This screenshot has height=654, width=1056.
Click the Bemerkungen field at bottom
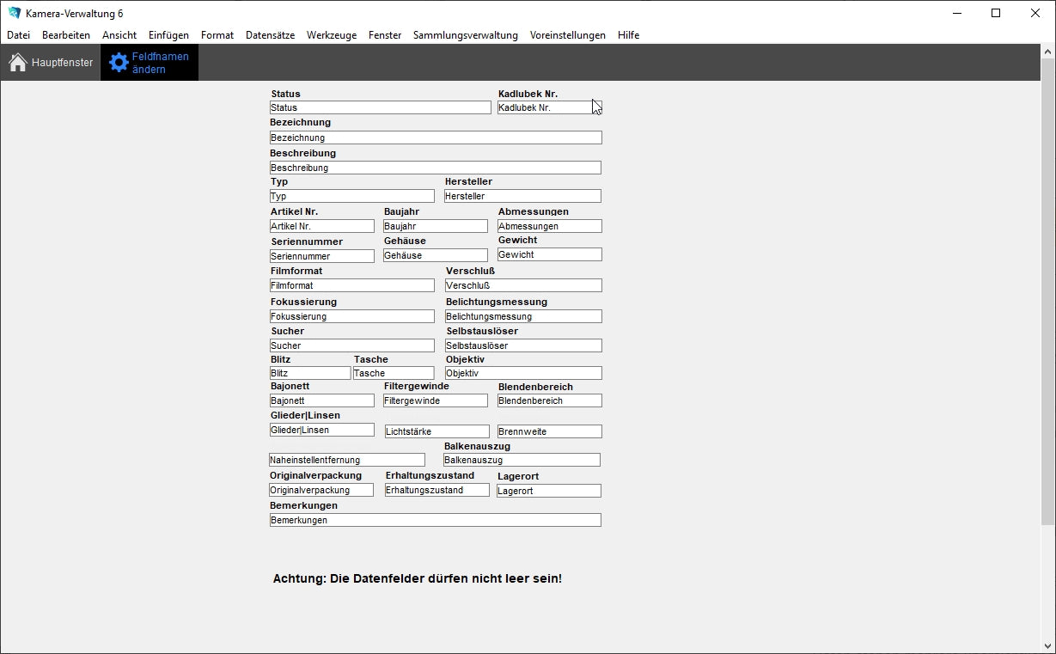(436, 520)
